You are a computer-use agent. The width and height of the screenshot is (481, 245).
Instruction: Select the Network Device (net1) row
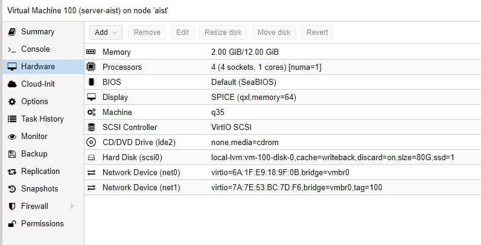click(282, 187)
